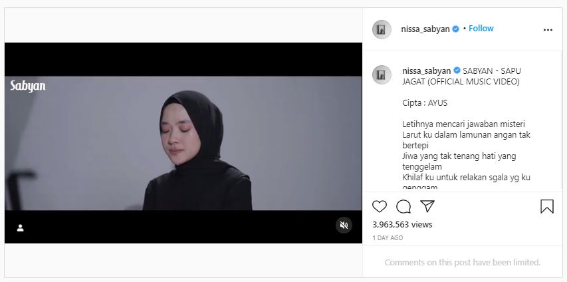Unmute the video sound
Image resolution: width=567 pixels, height=282 pixels.
[344, 225]
